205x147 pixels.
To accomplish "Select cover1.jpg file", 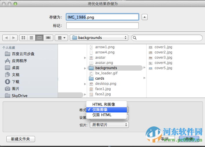I will pos(160,47).
